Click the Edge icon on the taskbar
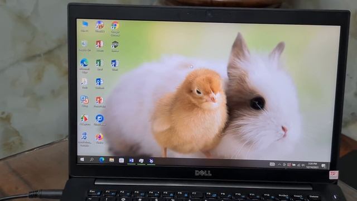The image size is (357, 201). 102,160
